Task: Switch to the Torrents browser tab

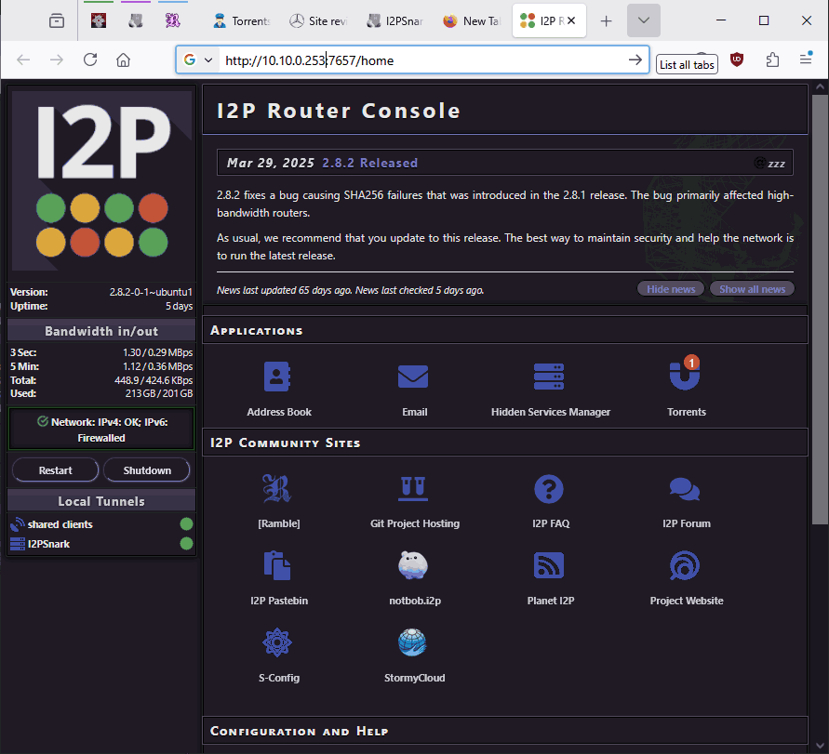Action: [241, 20]
